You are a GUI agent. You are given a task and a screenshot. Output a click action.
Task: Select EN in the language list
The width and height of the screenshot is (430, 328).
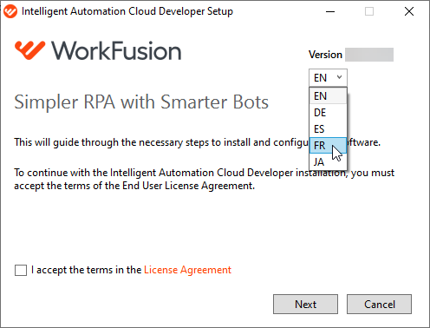(328, 96)
